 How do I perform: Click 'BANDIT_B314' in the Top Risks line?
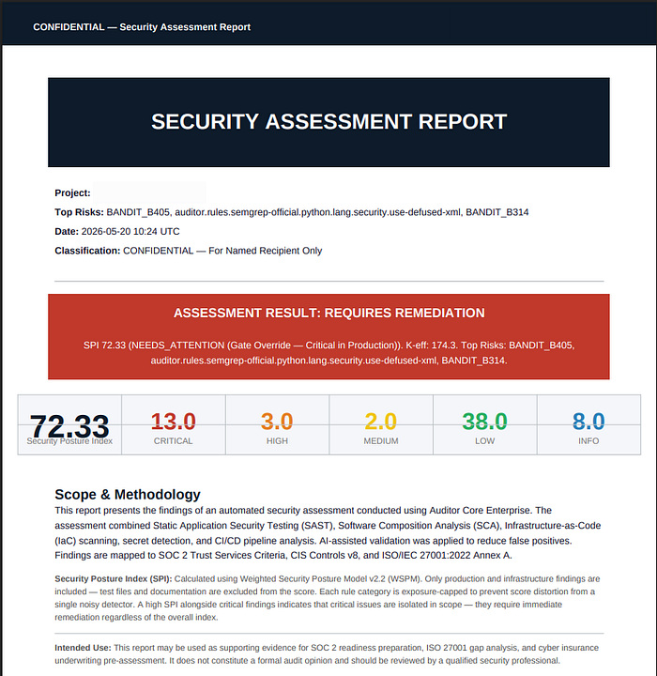pyautogui.click(x=497, y=212)
